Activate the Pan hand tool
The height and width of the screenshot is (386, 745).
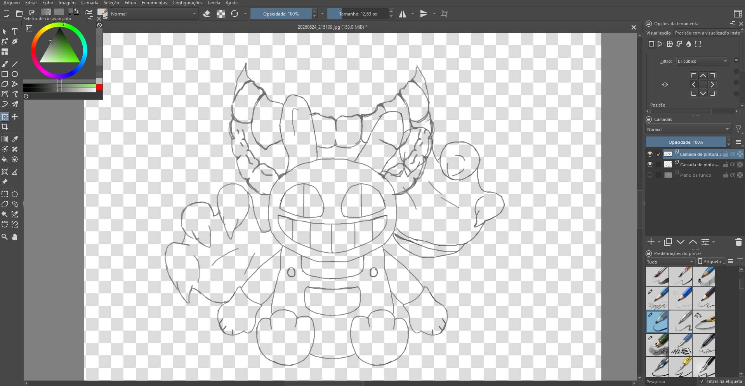tap(15, 237)
